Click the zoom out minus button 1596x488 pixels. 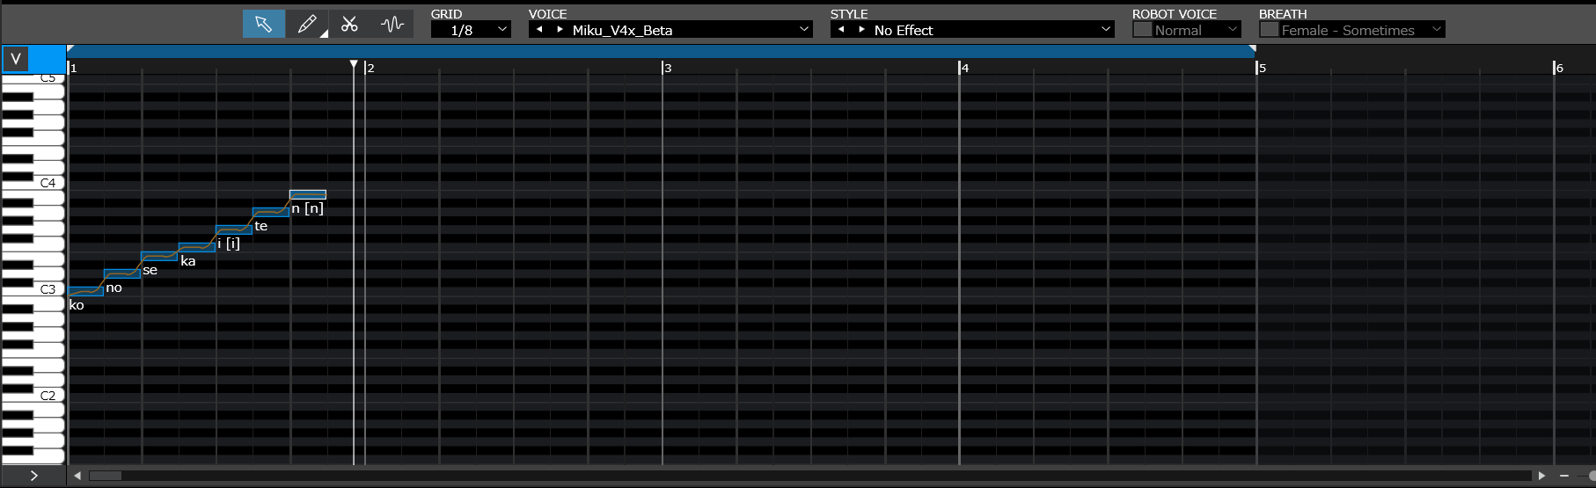coord(1563,476)
